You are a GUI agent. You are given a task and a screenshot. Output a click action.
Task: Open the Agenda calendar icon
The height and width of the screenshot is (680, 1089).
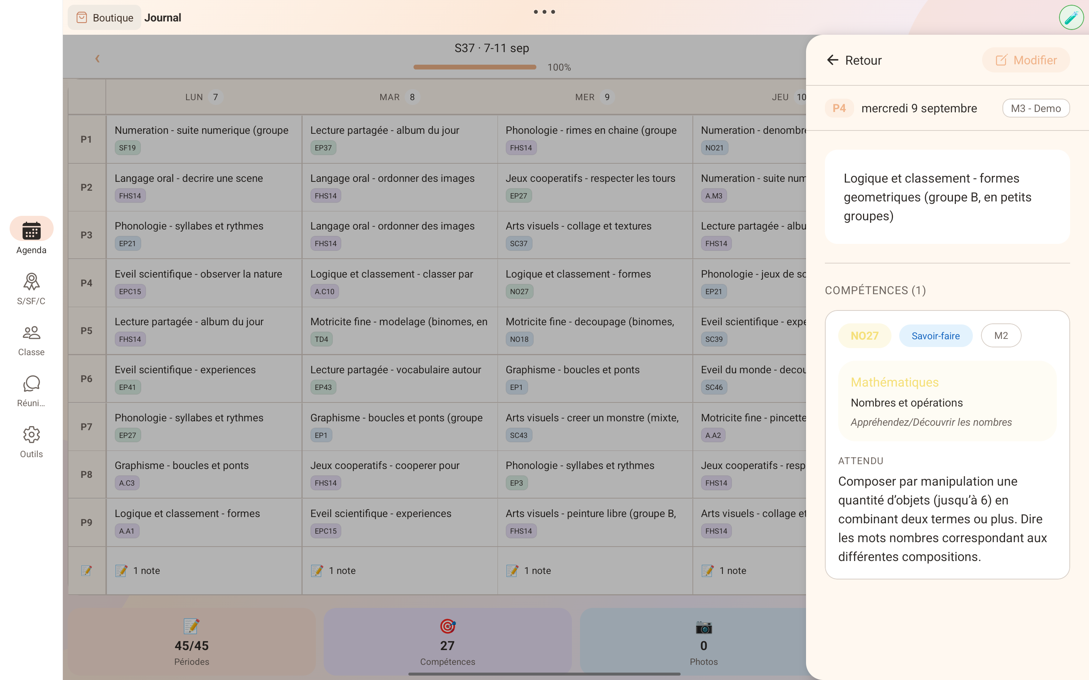click(31, 231)
